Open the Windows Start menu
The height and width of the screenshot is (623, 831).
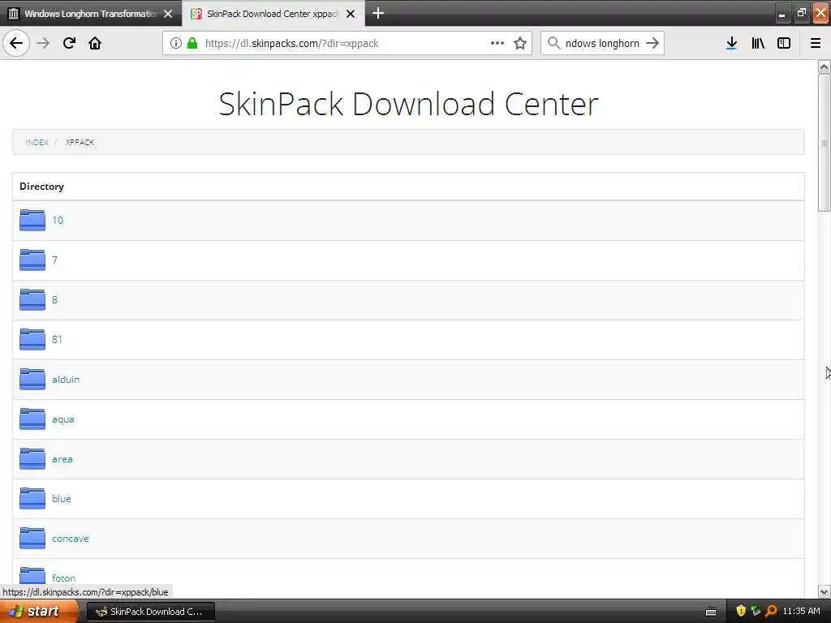(x=39, y=612)
